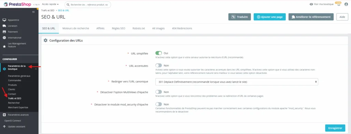Click the Paramètres avancés gear icon
This screenshot has height=134, width=351.
4,115
